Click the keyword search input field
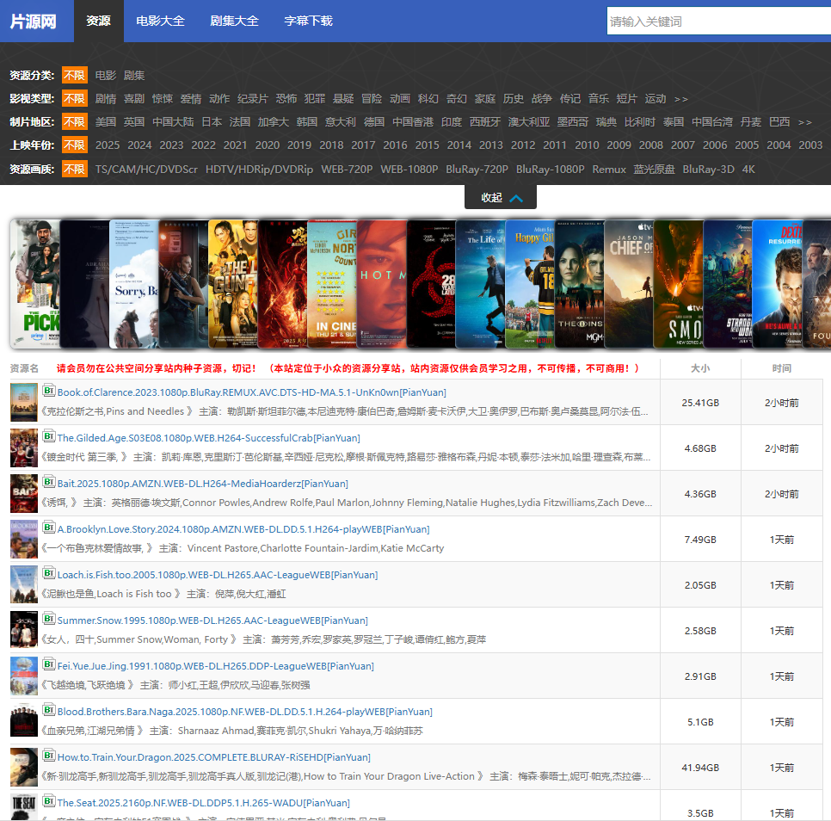Image resolution: width=831 pixels, height=821 pixels. 718,22
